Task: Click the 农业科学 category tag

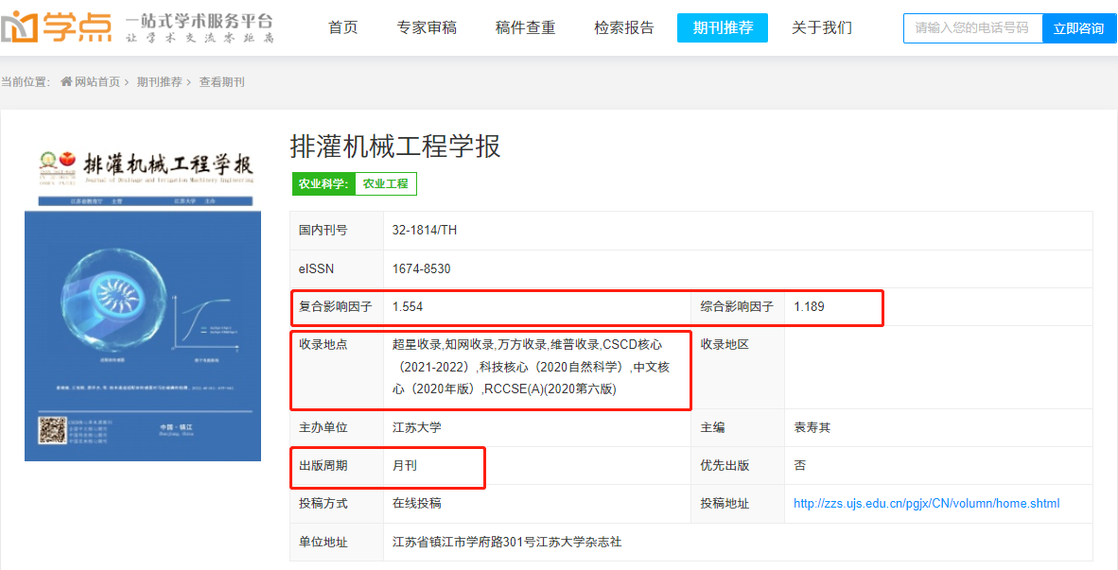Action: [323, 183]
